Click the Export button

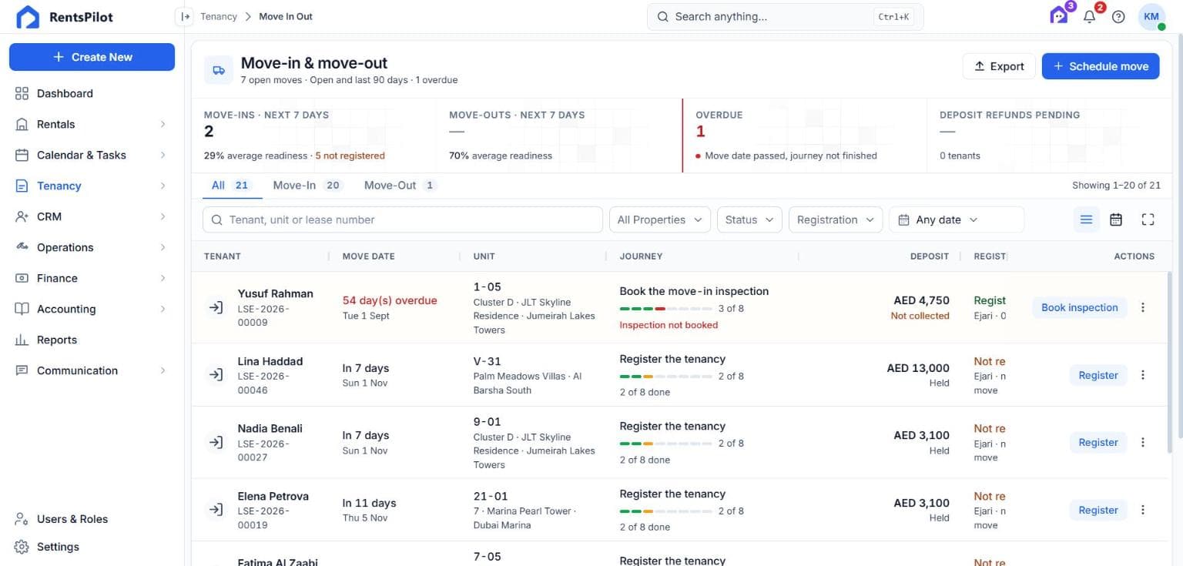click(x=999, y=66)
